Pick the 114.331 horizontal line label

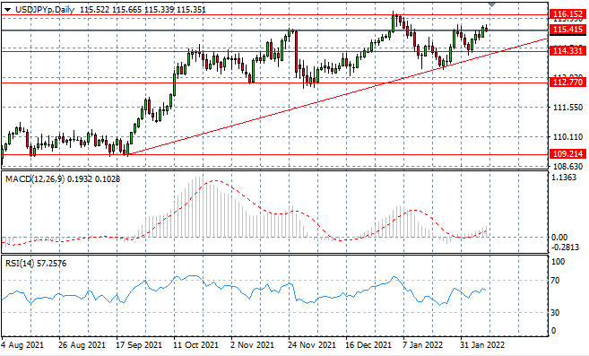tap(567, 51)
